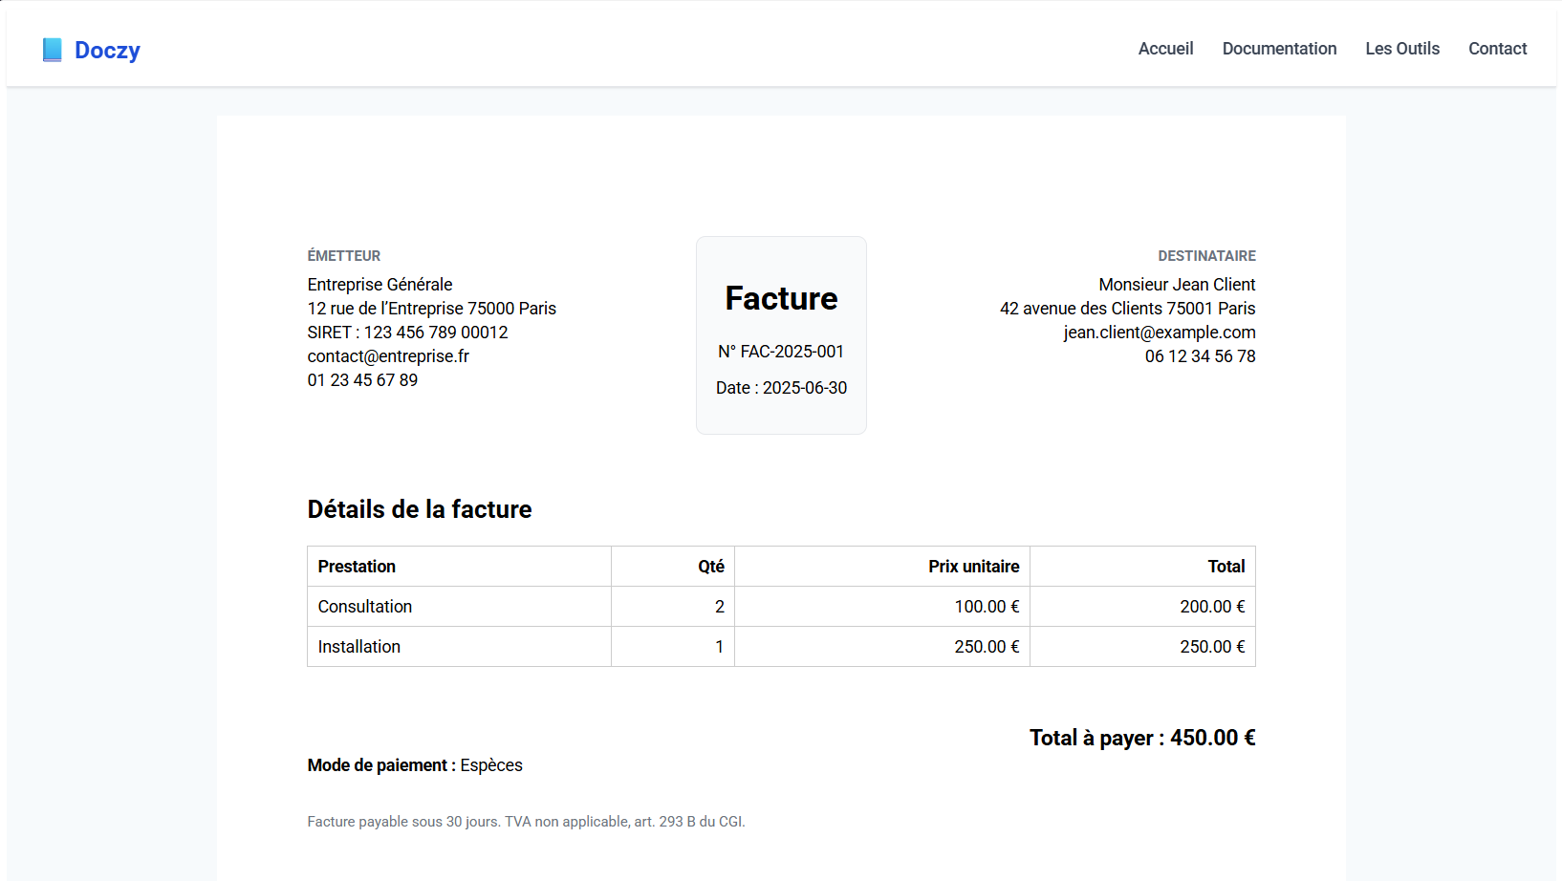Click the contact@entreprise.fr email address
Screen dimensions: 1562x881
click(388, 356)
